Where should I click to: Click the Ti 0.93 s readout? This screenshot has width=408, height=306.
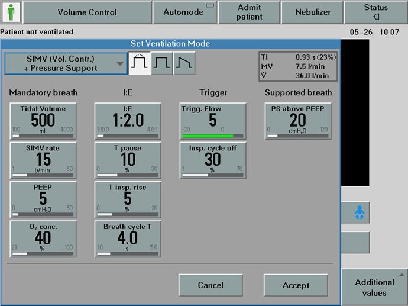pos(298,57)
